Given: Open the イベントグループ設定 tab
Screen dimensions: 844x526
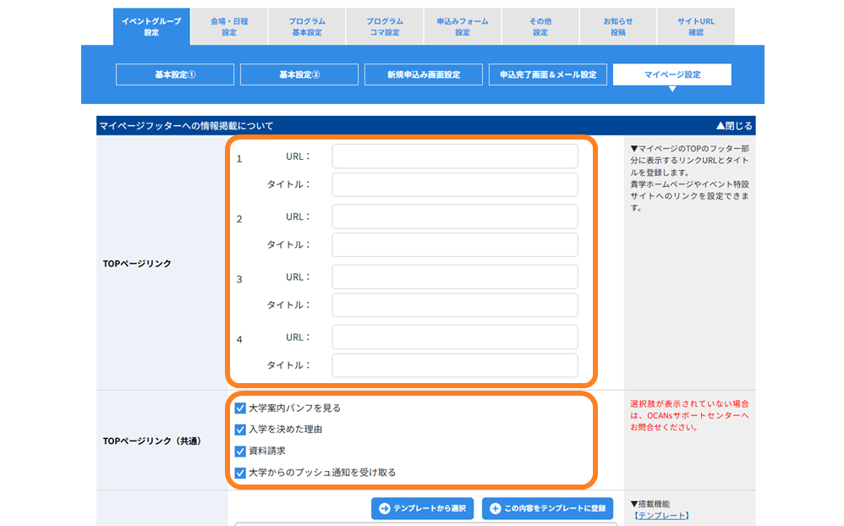Looking at the screenshot, I should tap(151, 26).
